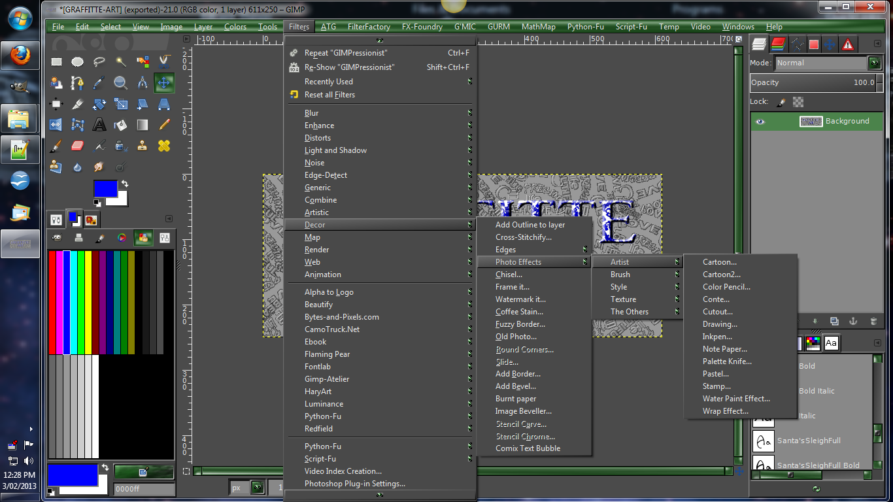This screenshot has width=893, height=502.
Task: Select the Ellipse Select tool
Action: coord(78,62)
